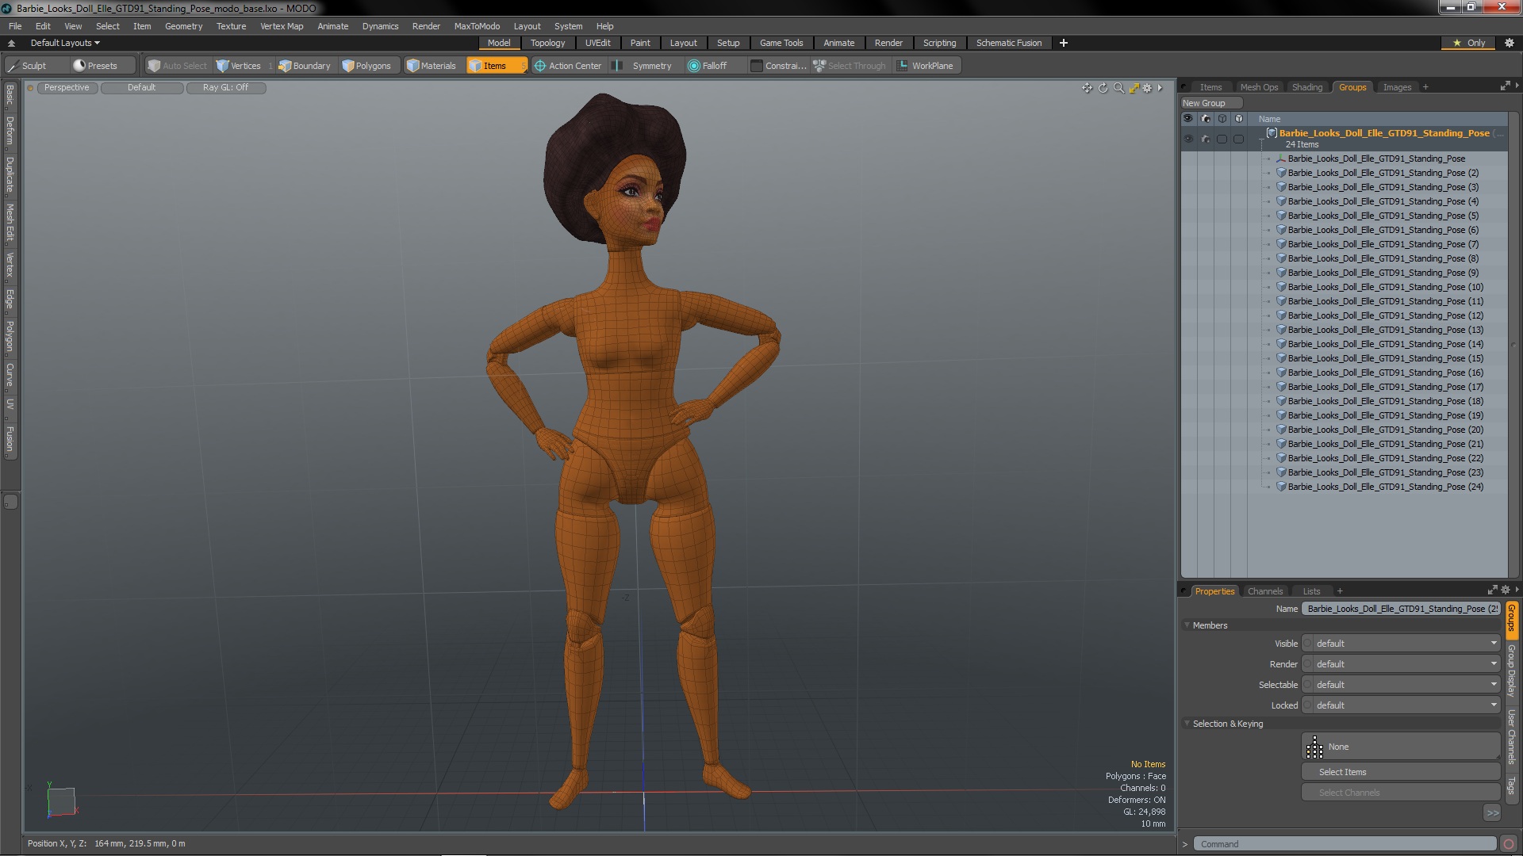Add a new layout tab with plus
The height and width of the screenshot is (856, 1523).
tap(1064, 43)
